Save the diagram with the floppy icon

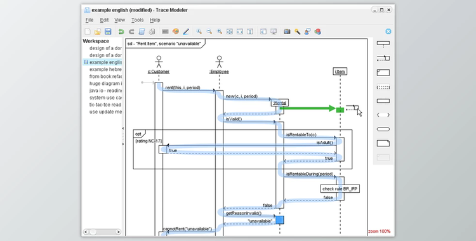(x=108, y=32)
